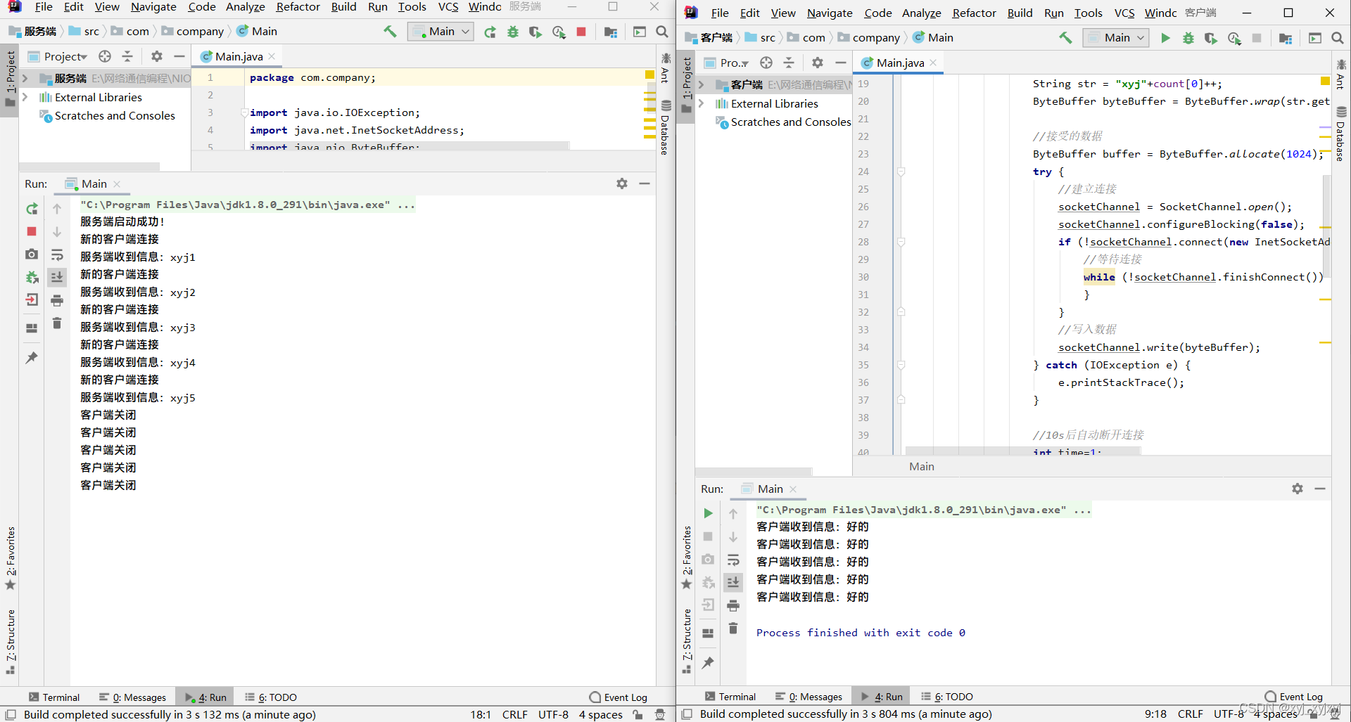Image resolution: width=1351 pixels, height=722 pixels.
Task: Click Up the Stack Trace arrow in left Run panel
Action: tap(57, 209)
